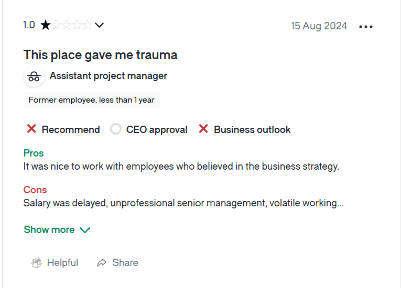Click the 15 Aug 2024 review date
Image resolution: width=401 pixels, height=288 pixels.
click(319, 26)
